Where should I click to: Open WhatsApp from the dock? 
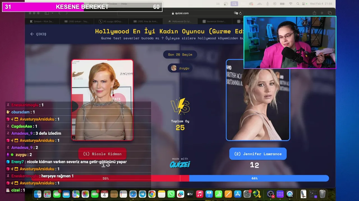171,194
